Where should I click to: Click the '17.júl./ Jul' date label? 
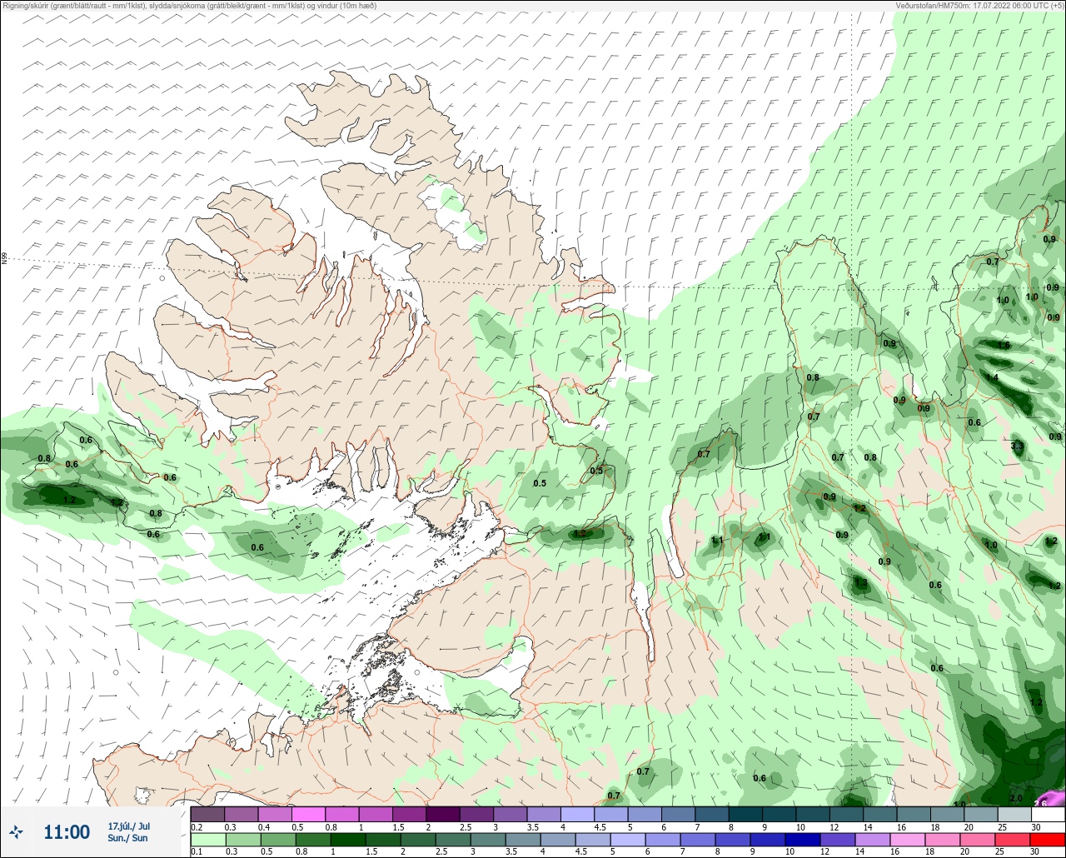pos(129,826)
